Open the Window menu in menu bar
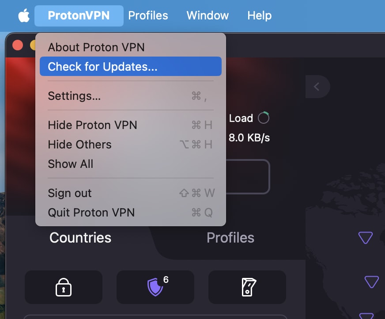The width and height of the screenshot is (385, 319). [x=208, y=15]
